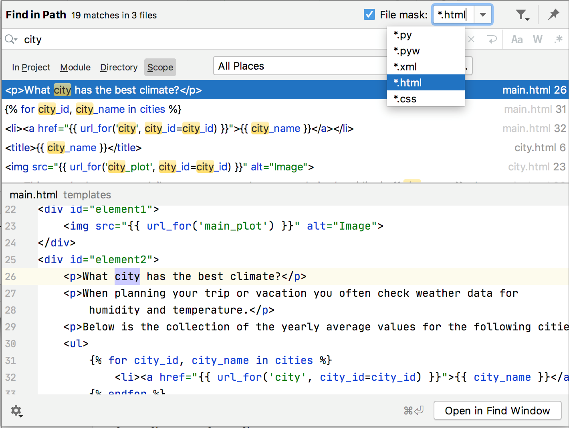Click the Open in Find Window button
This screenshot has height=428, width=569.
point(497,410)
